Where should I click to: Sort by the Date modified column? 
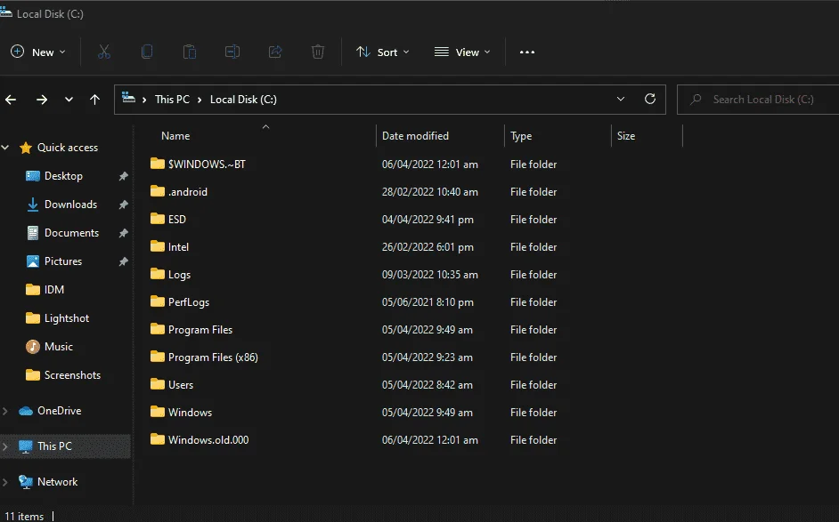[x=415, y=136]
